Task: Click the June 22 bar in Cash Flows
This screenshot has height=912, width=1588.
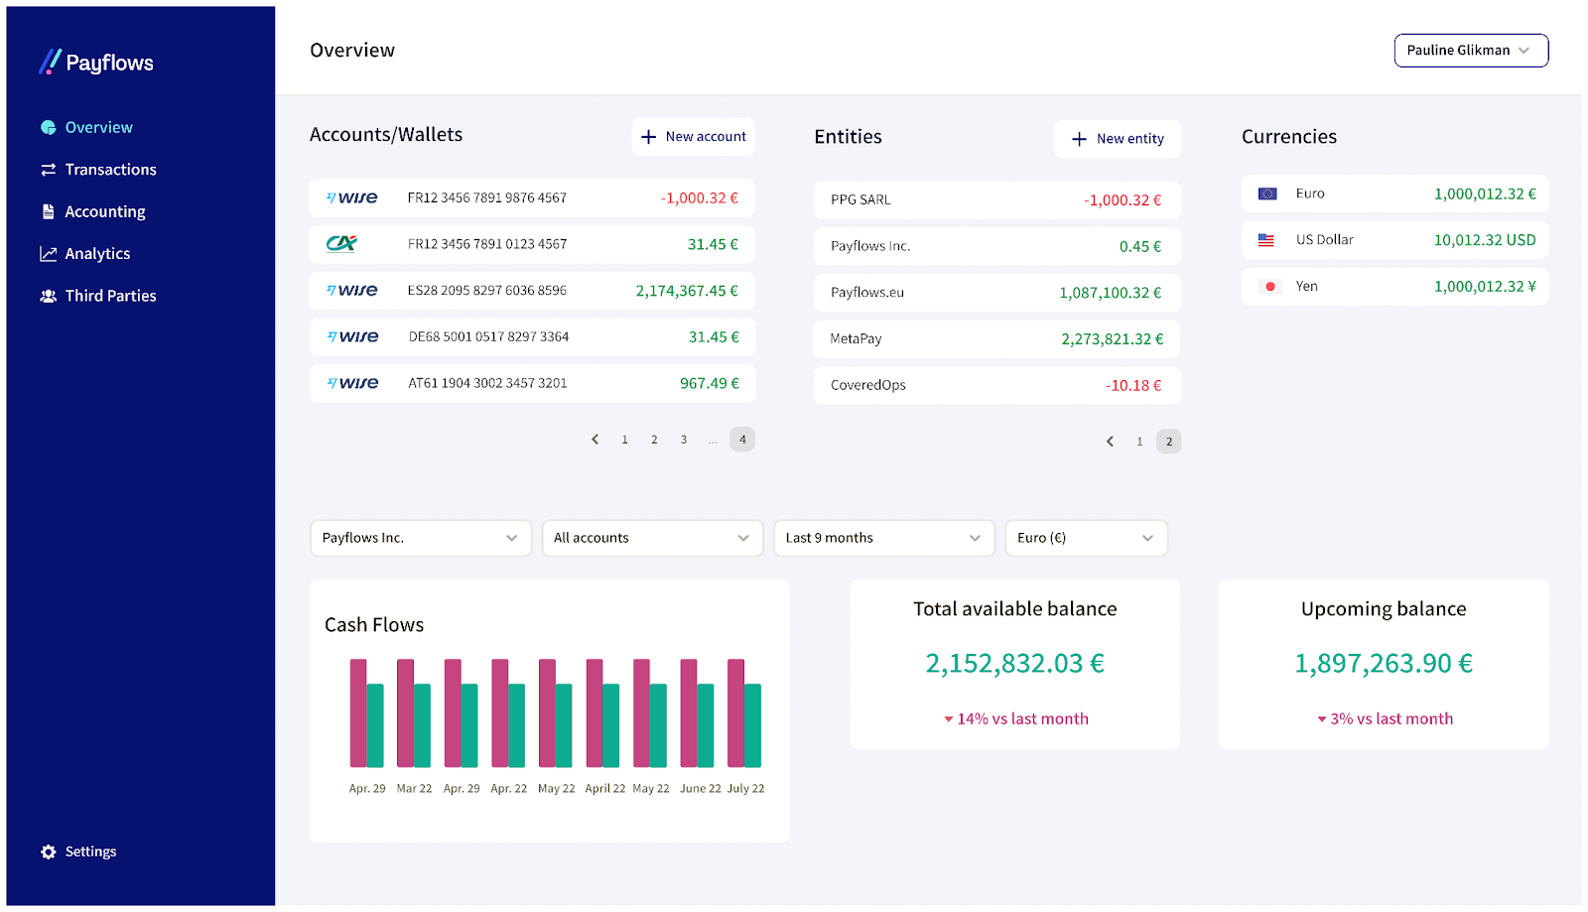Action: 697,714
